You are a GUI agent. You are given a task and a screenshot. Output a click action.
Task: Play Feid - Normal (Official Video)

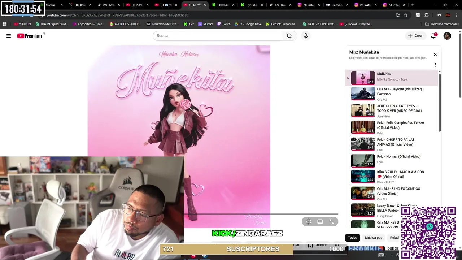click(x=392, y=161)
